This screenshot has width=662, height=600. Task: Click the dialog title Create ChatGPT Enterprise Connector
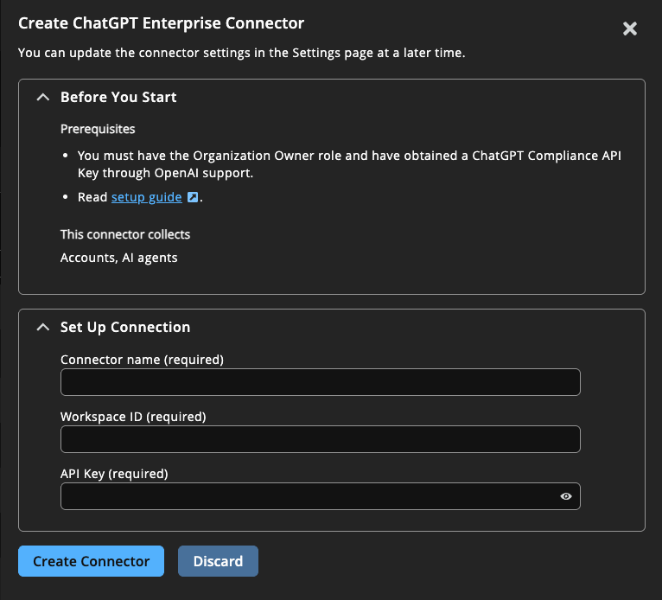tap(161, 23)
